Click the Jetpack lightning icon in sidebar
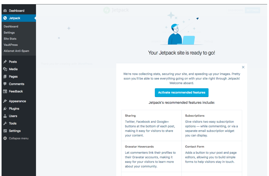Image resolution: width=269 pixels, height=176 pixels. point(5,18)
